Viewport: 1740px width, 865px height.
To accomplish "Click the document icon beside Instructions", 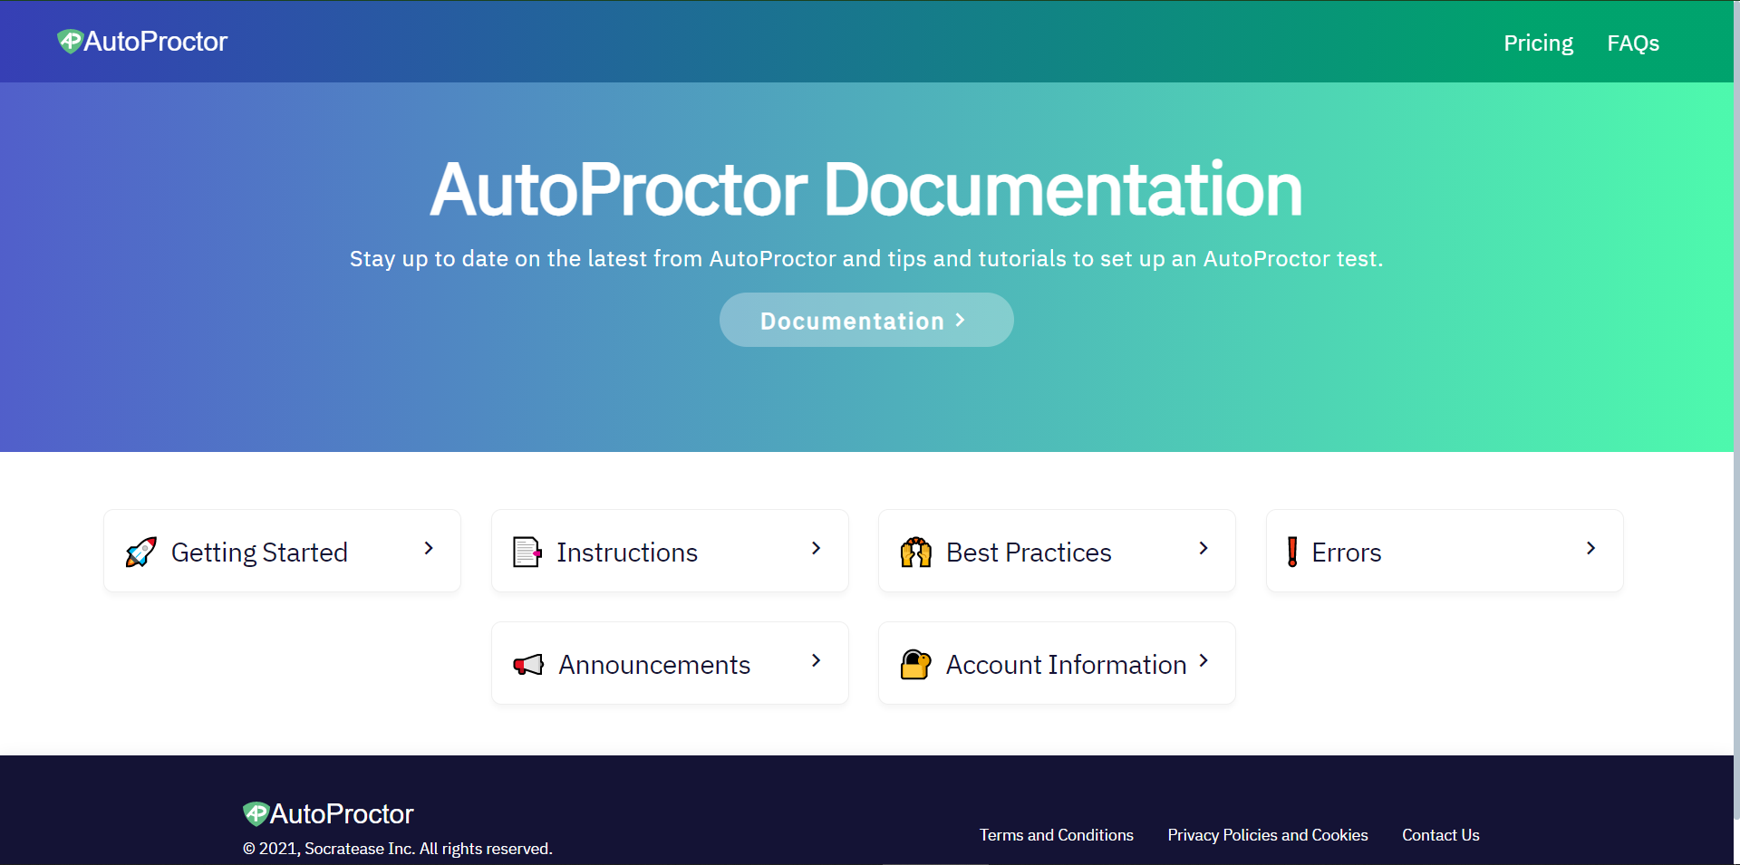I will (527, 552).
